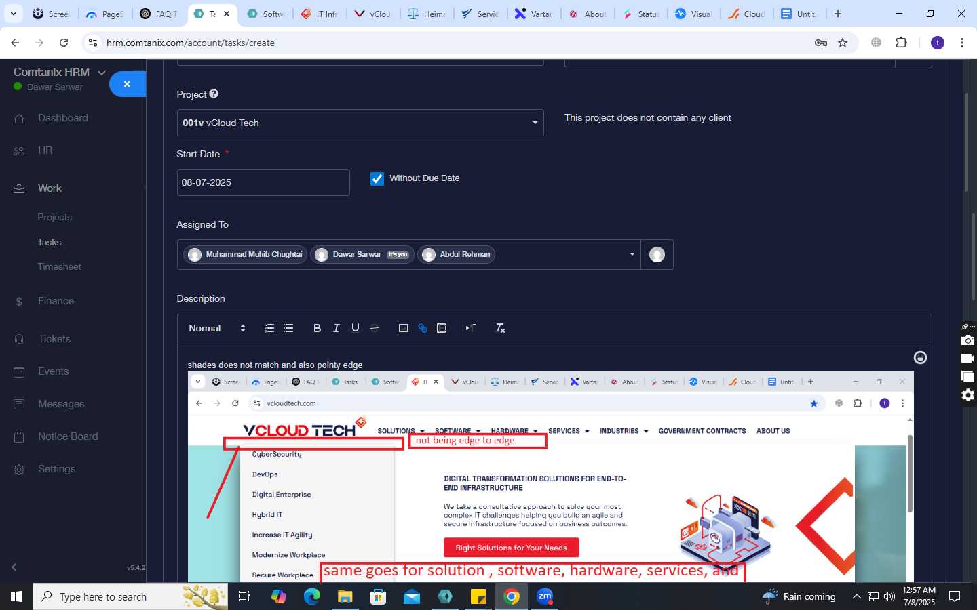The image size is (977, 610).
Task: Click the embedded vcloudtech screenshot in description
Action: (550, 477)
